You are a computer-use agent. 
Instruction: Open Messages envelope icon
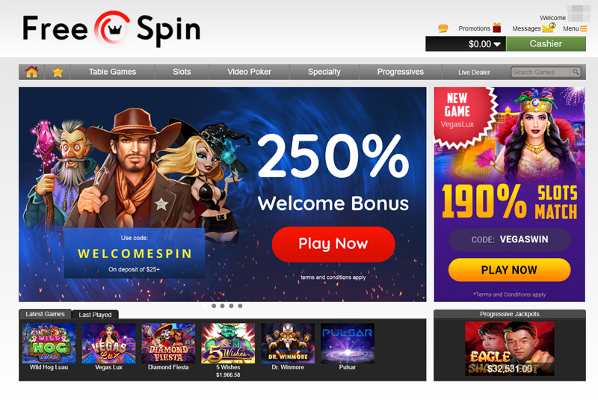tap(549, 28)
